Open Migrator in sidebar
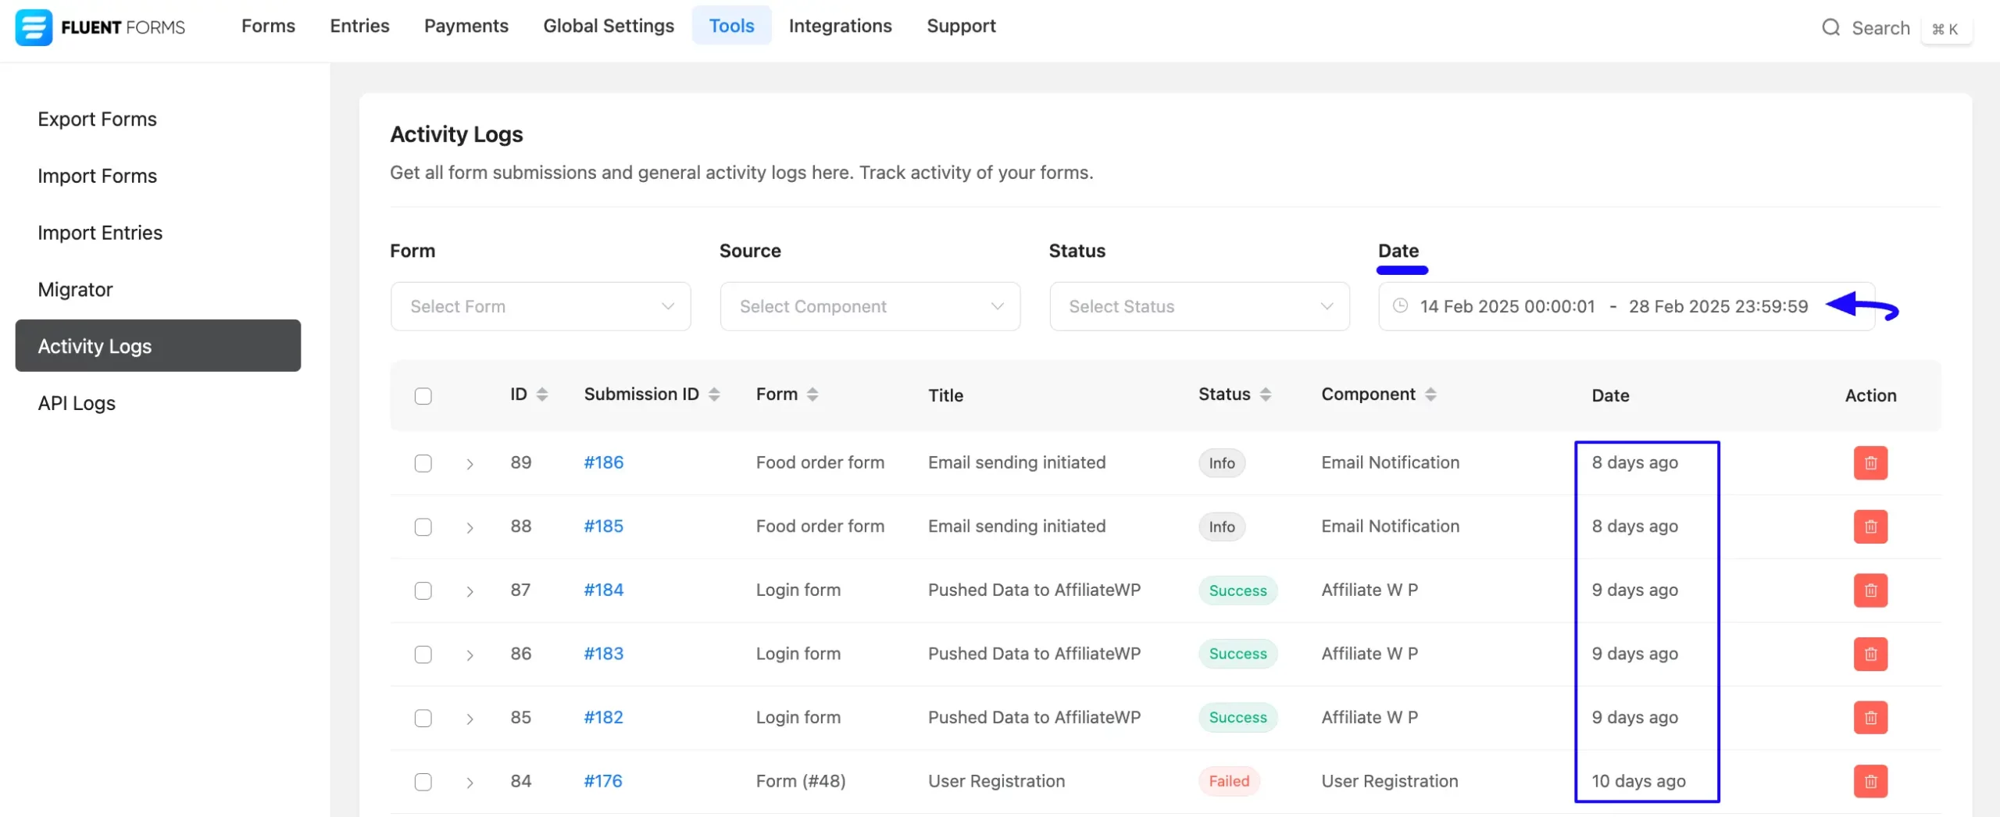2000x817 pixels. [x=75, y=290]
